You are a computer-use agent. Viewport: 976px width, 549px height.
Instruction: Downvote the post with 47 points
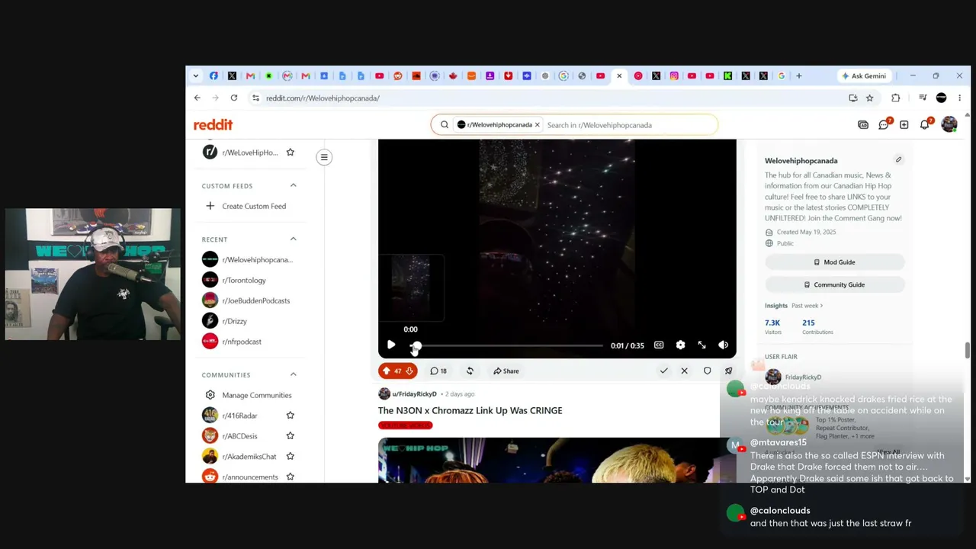tap(409, 371)
